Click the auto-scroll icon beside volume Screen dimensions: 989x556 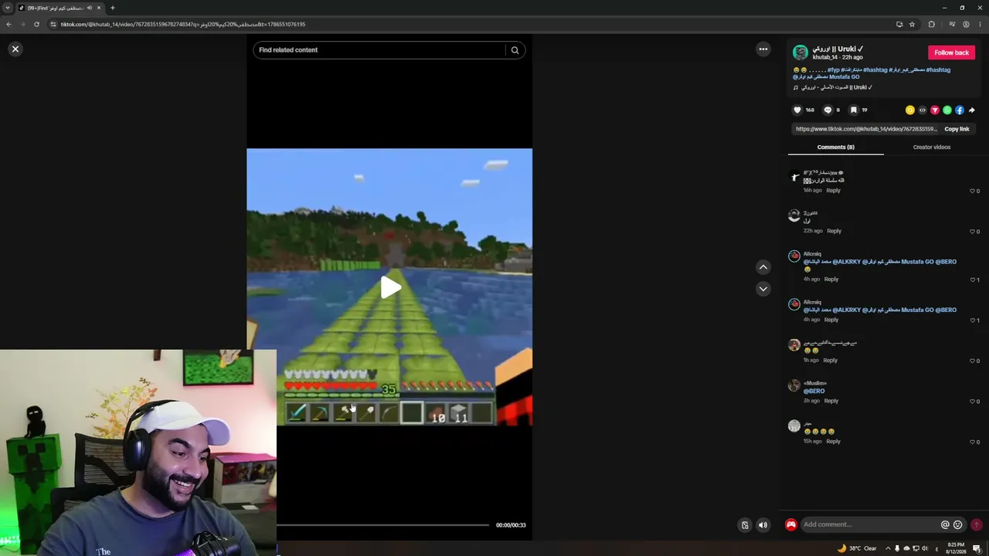click(x=745, y=525)
